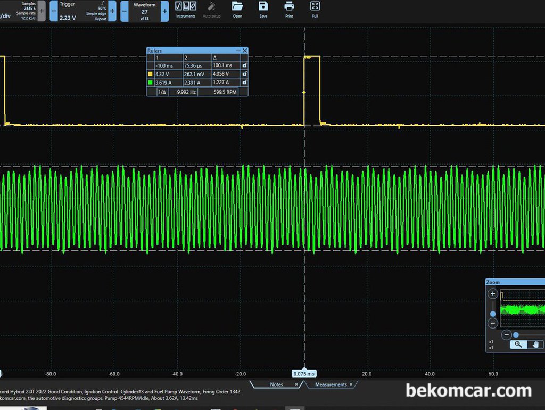The width and height of the screenshot is (545, 410).
Task: Save the waveform with Save icon
Action: pyautogui.click(x=263, y=10)
